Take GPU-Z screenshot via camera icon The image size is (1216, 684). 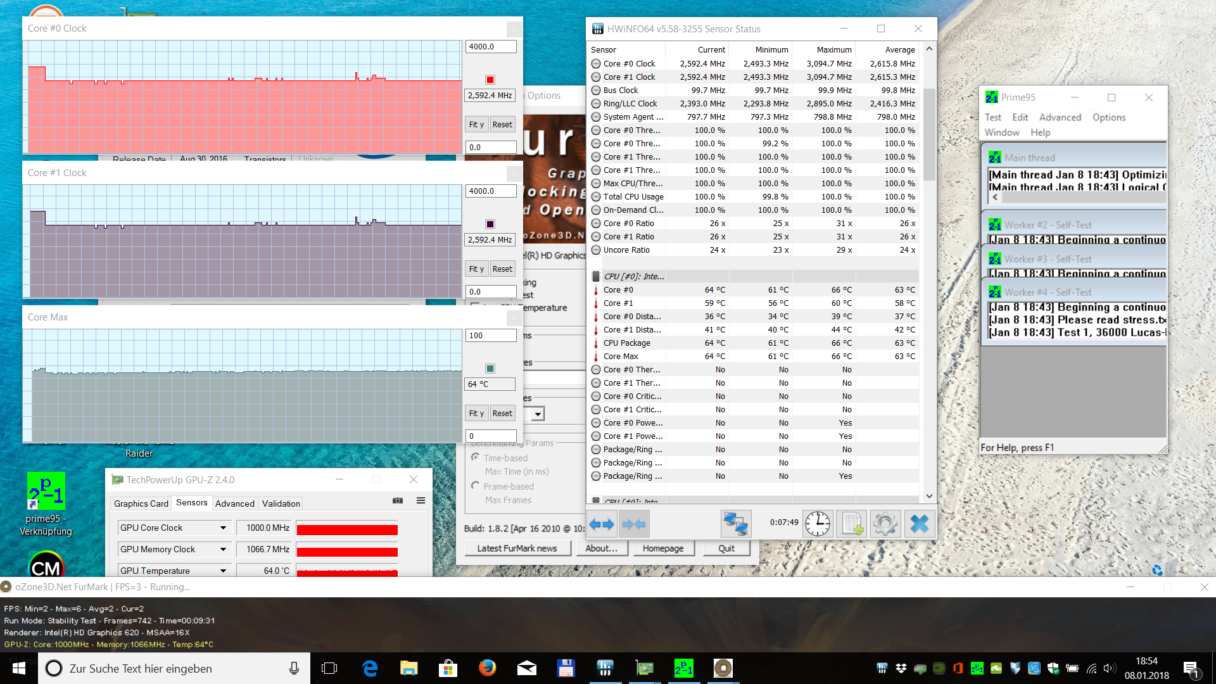[398, 500]
